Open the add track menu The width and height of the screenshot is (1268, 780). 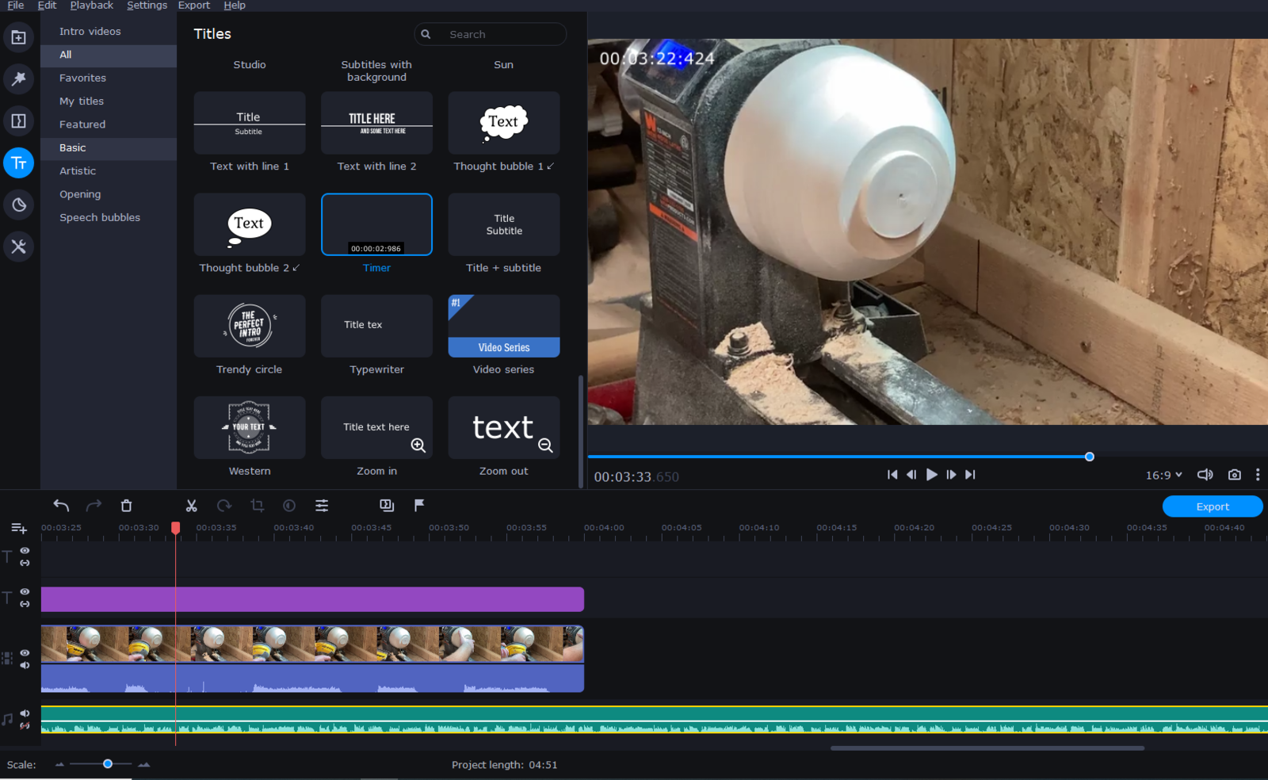(19, 528)
